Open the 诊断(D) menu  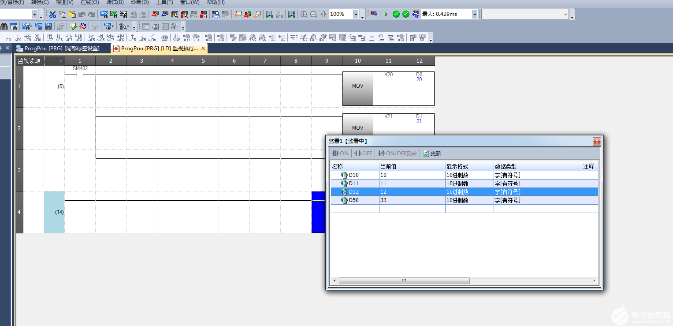click(x=140, y=2)
